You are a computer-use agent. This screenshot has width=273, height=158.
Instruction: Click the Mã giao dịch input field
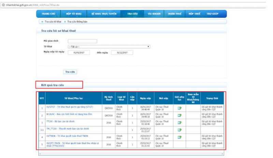tap(82, 41)
